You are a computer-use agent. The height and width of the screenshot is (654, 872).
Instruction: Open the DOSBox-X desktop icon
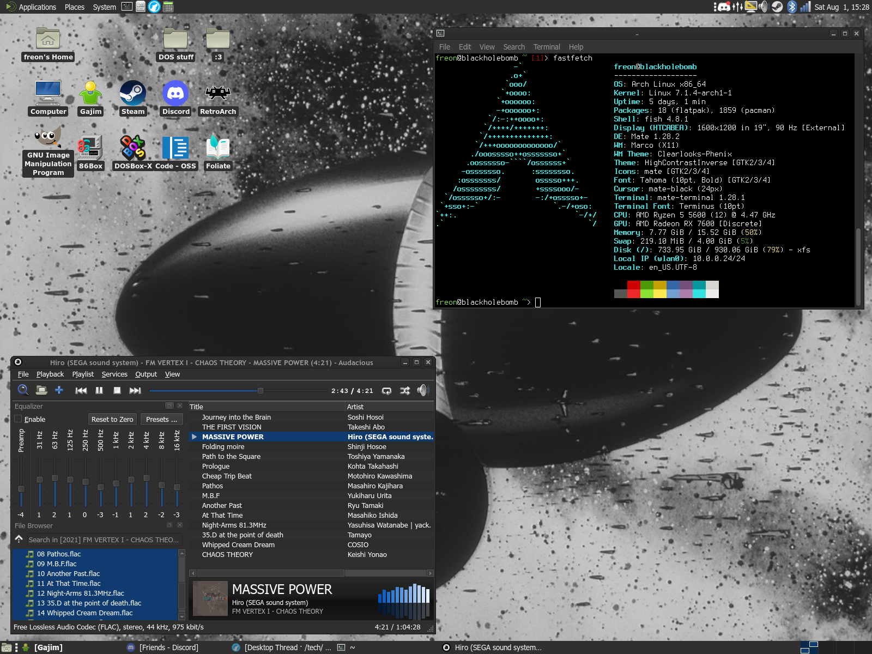point(133,153)
